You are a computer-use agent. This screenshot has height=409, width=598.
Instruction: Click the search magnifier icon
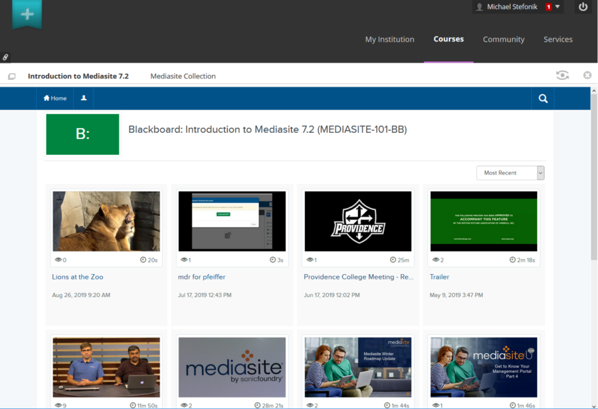coord(543,99)
